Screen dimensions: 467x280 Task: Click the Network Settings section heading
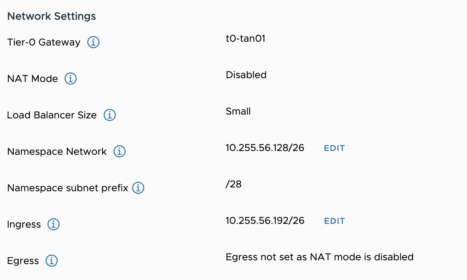pos(51,16)
